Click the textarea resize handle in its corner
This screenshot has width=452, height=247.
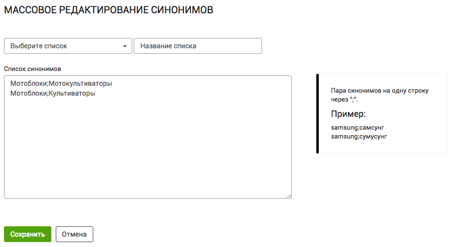pos(289,196)
